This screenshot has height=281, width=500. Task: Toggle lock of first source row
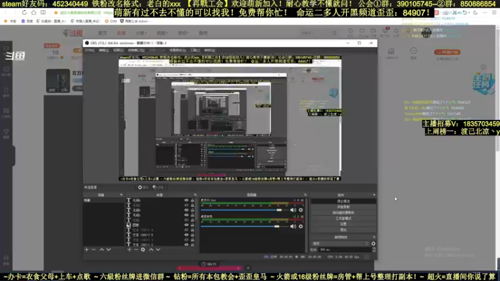coord(192,200)
